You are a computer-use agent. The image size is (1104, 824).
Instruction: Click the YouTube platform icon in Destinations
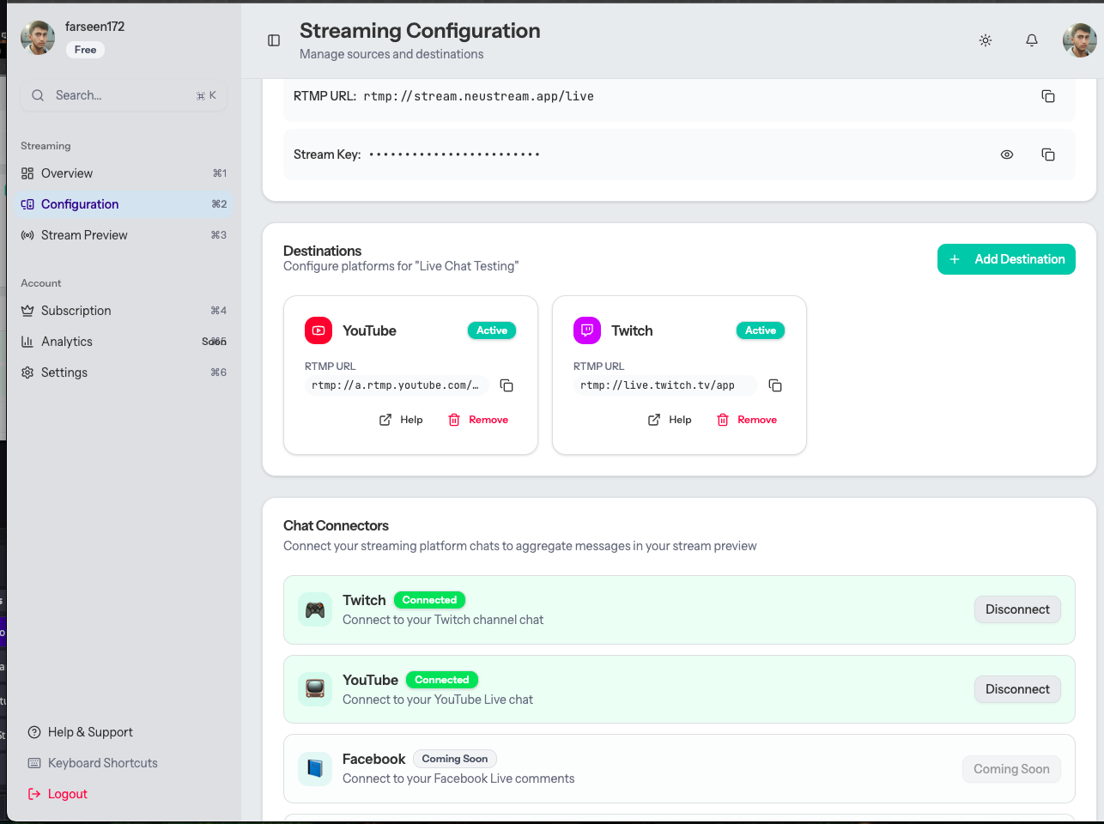tap(318, 330)
